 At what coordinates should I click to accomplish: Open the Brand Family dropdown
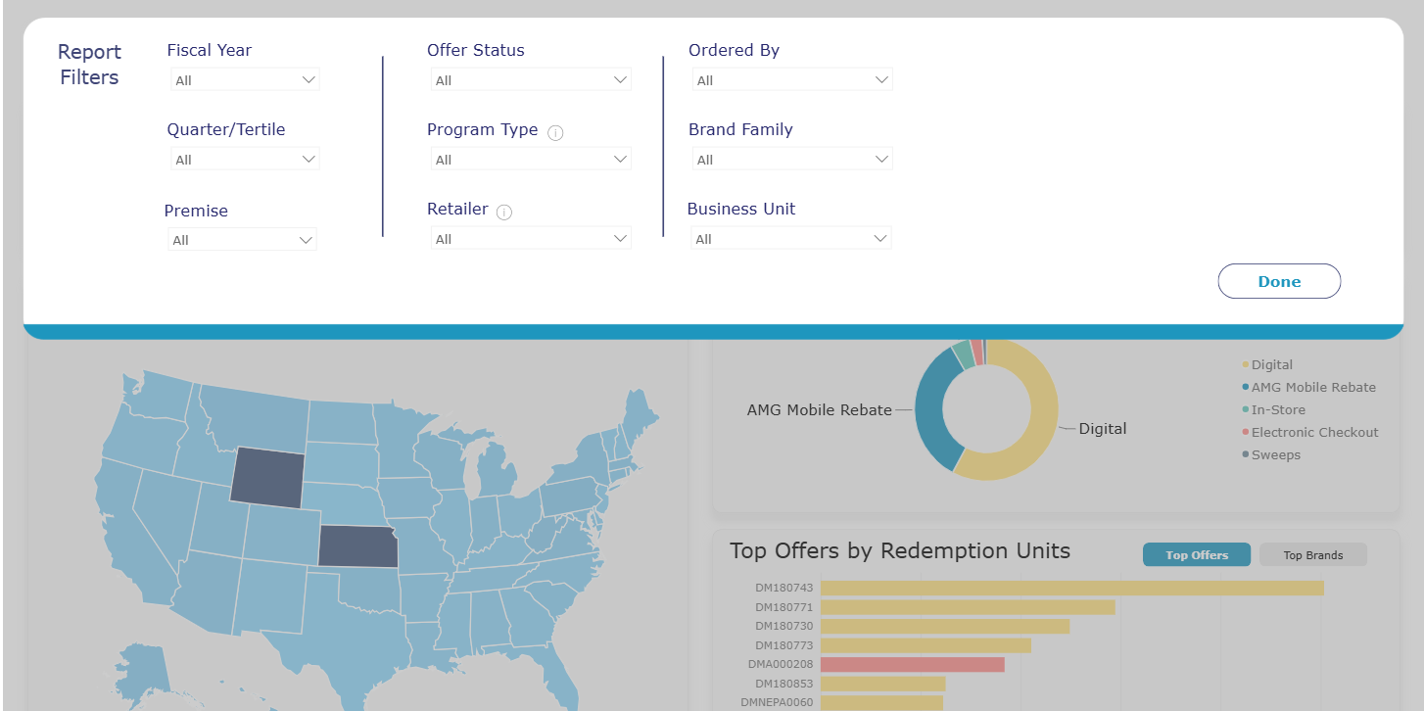[x=792, y=160]
